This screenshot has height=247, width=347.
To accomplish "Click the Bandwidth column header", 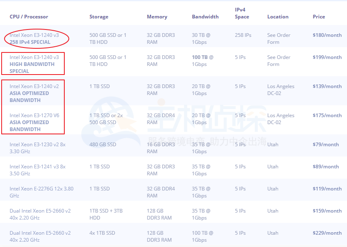I will coord(205,17).
